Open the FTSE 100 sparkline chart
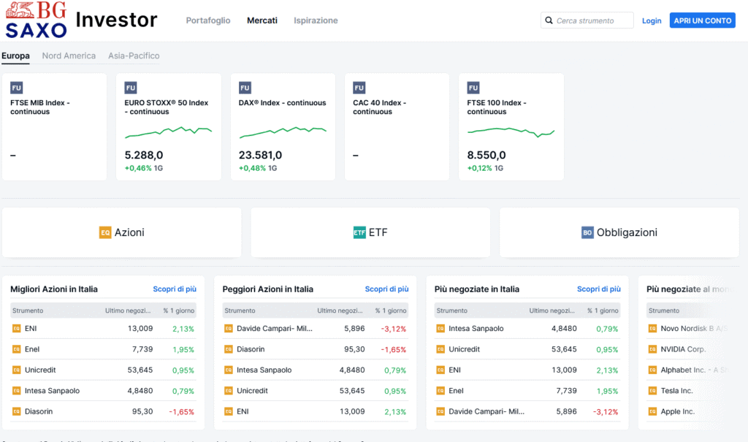Viewport: 748px width, 442px height. pos(511,132)
